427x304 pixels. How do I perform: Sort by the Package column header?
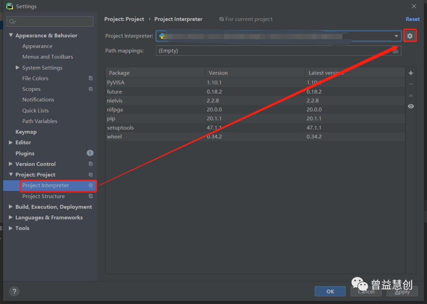155,73
